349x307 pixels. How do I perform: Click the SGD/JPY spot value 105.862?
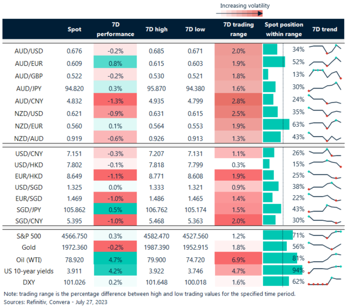tap(75, 209)
